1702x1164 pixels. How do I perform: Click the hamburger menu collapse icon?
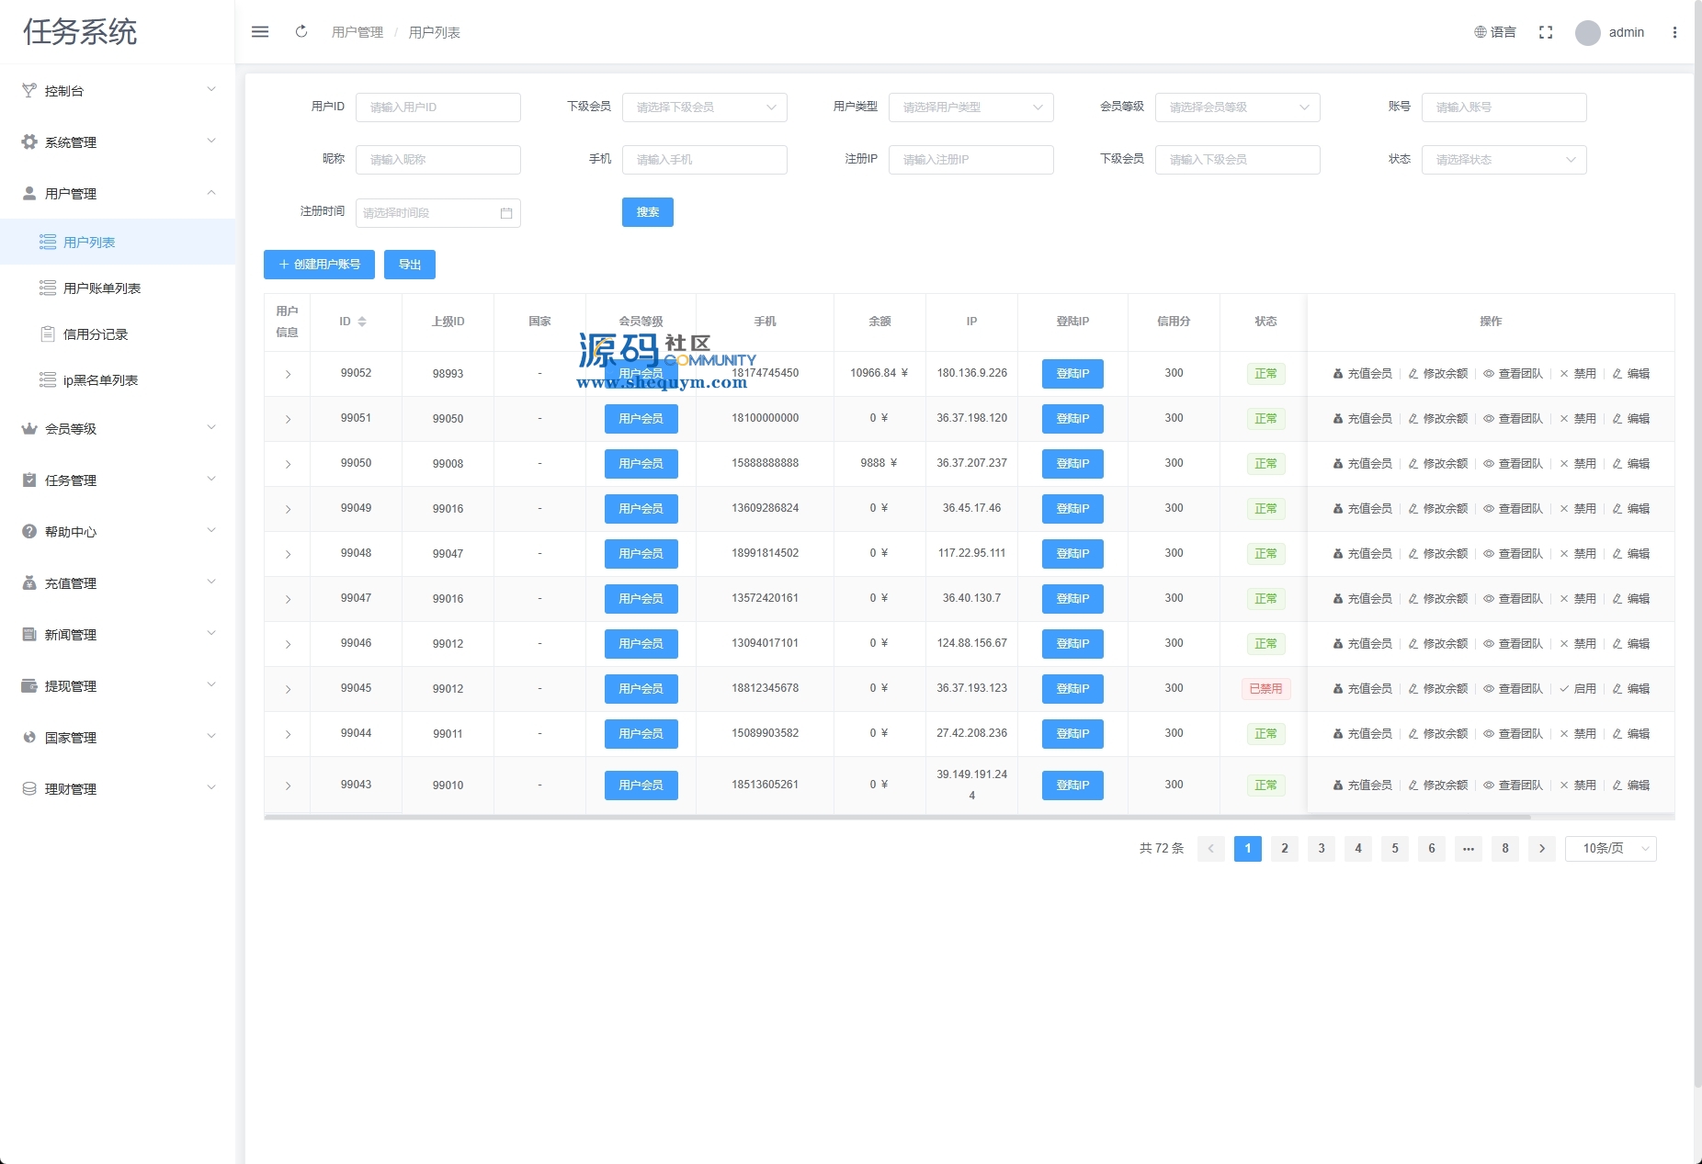[x=260, y=32]
